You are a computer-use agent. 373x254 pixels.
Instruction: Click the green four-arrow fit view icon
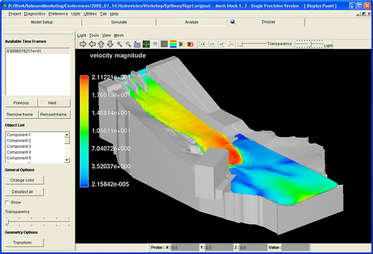[x=146, y=44]
